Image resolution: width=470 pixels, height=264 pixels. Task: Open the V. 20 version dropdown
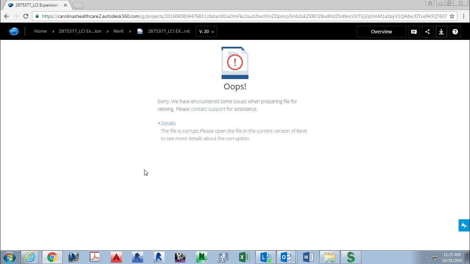point(206,32)
